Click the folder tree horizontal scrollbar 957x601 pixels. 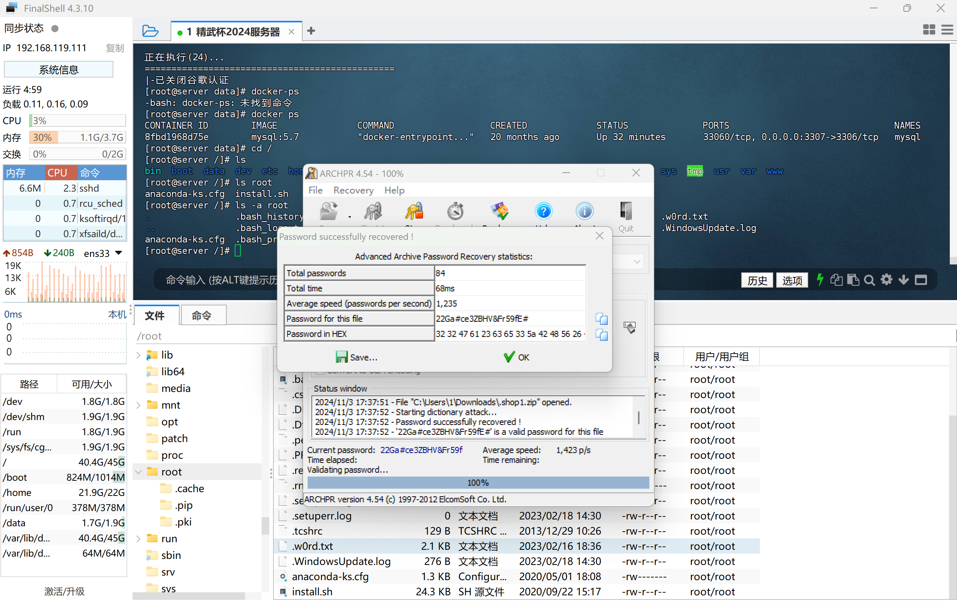click(189, 596)
